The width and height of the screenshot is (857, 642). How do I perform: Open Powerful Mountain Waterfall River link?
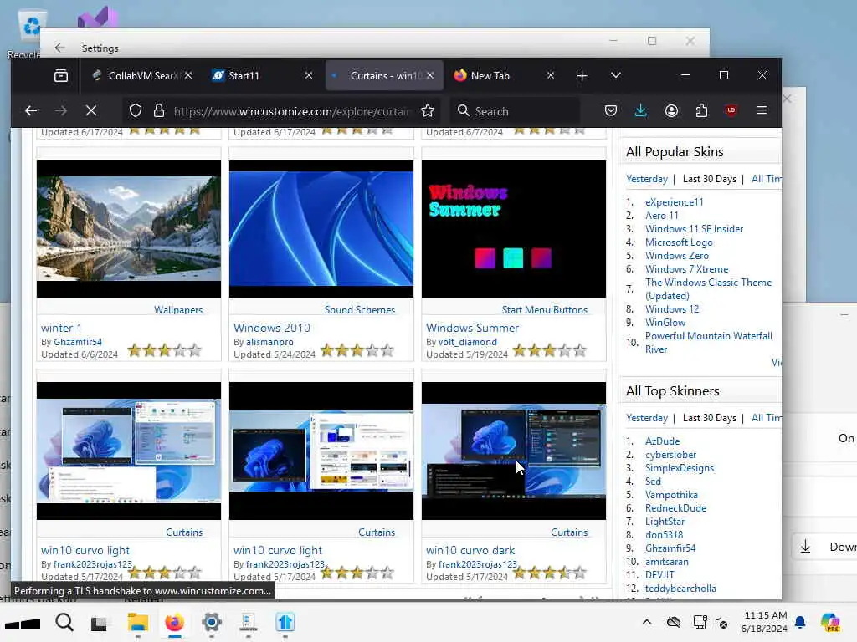click(x=708, y=342)
